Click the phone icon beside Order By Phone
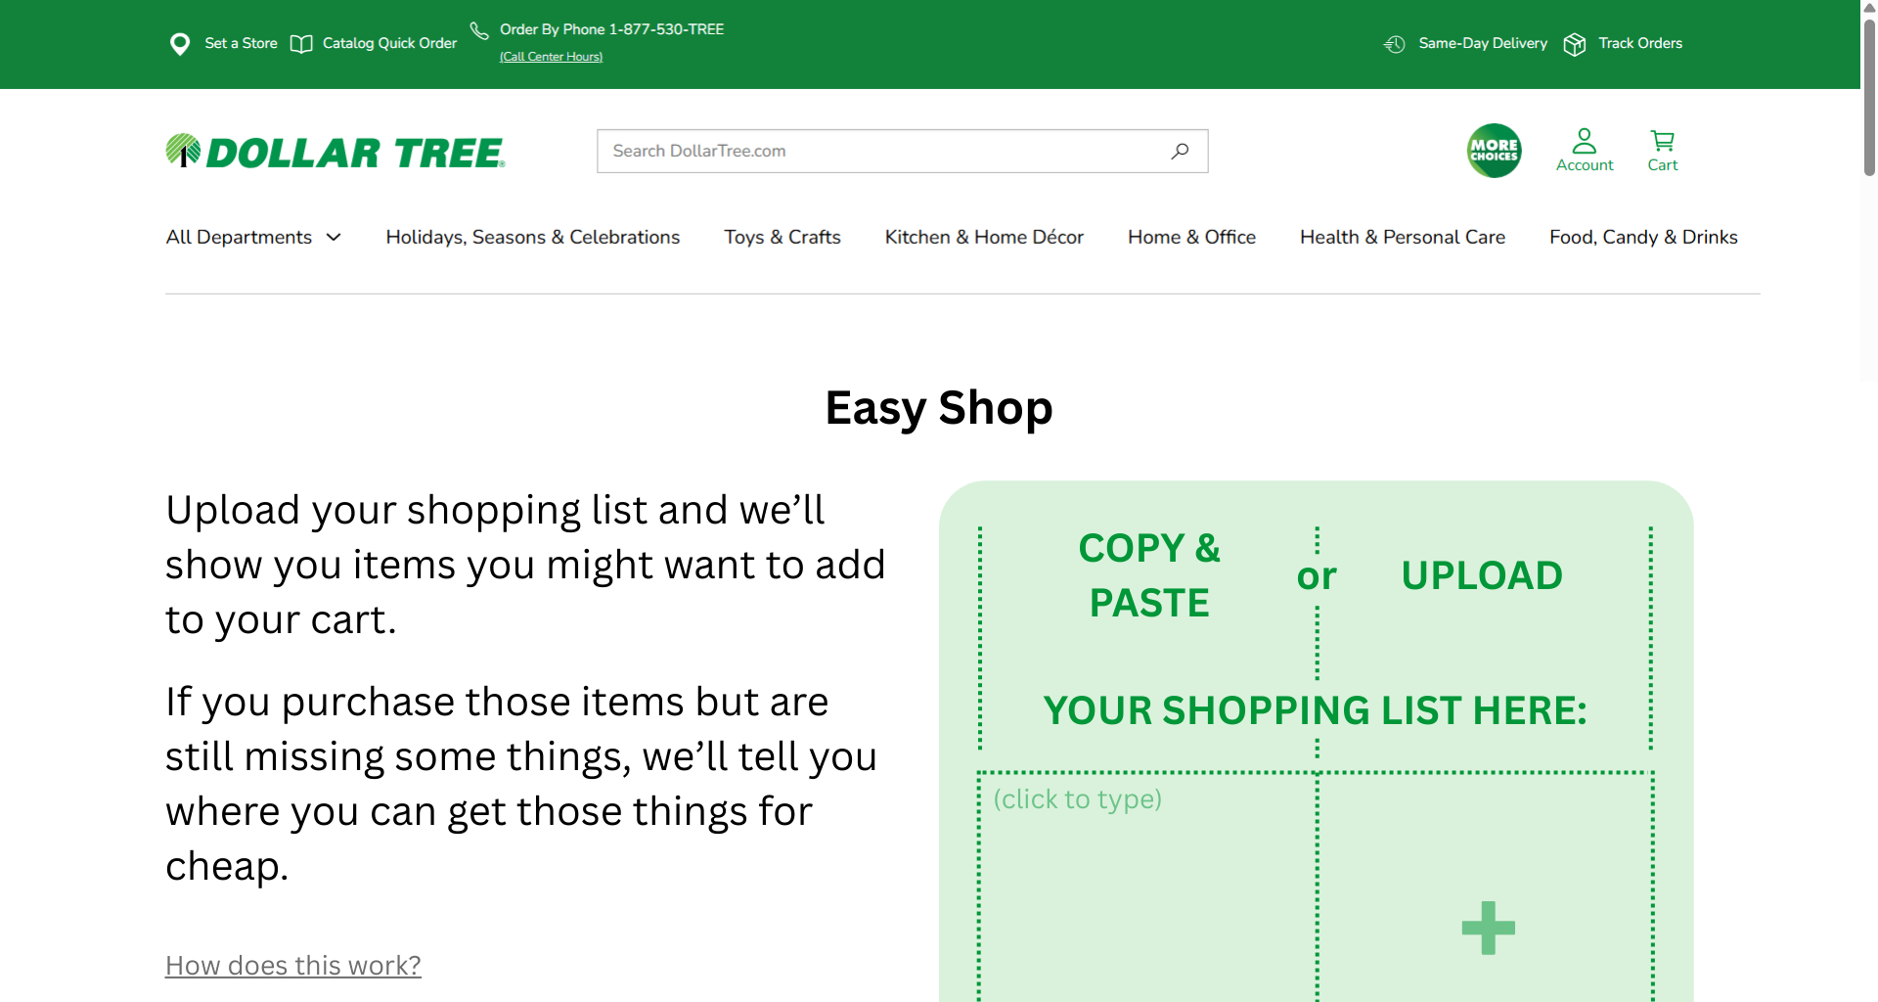 (x=479, y=31)
